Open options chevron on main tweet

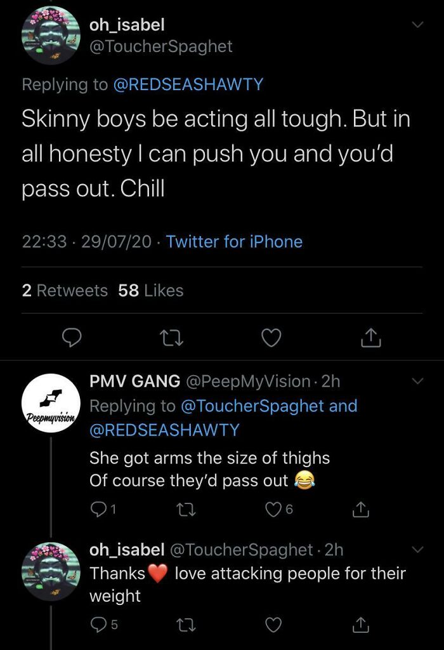pyautogui.click(x=418, y=25)
